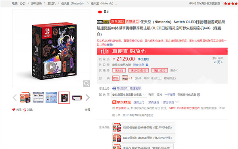
Task: Open 税费信息 tax info link
Action: [x=138, y=65]
